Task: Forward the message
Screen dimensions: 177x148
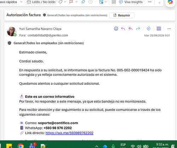Action: (138, 29)
